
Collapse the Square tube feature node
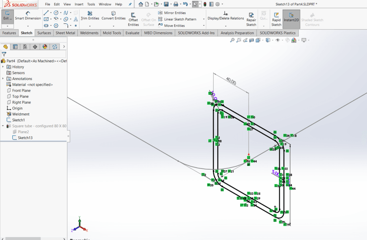coord(3,126)
